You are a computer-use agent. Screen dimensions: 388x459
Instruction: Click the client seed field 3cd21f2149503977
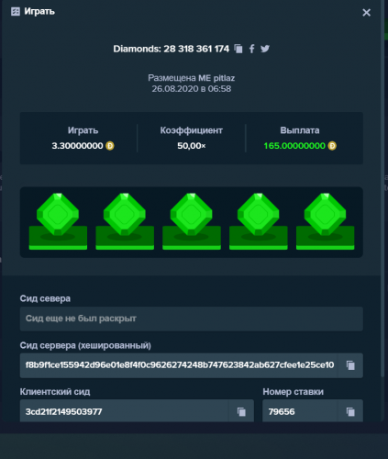point(125,411)
